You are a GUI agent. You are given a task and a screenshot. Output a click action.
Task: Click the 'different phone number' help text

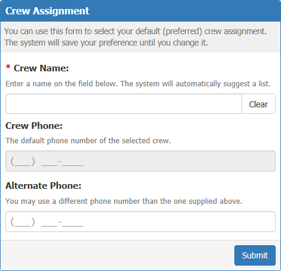[124, 201]
